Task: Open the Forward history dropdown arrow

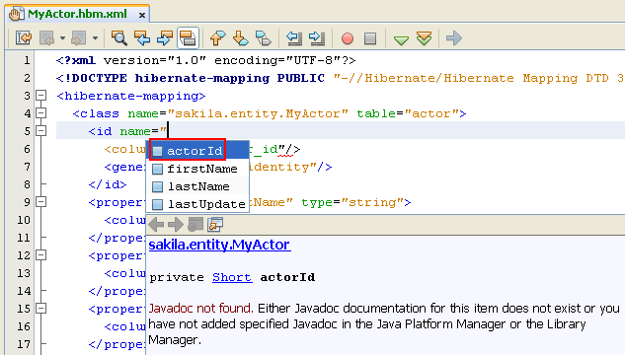Action: click(x=95, y=38)
